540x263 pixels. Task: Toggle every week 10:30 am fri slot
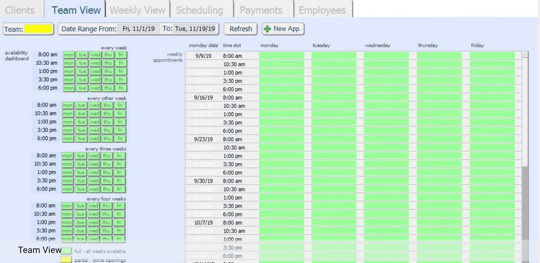(121, 63)
